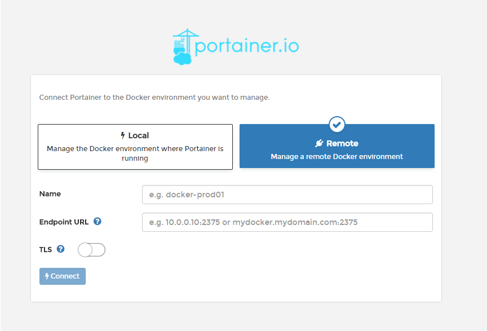The image size is (487, 331).
Task: Click the lightning bolt icon on Local card
Action: point(122,135)
